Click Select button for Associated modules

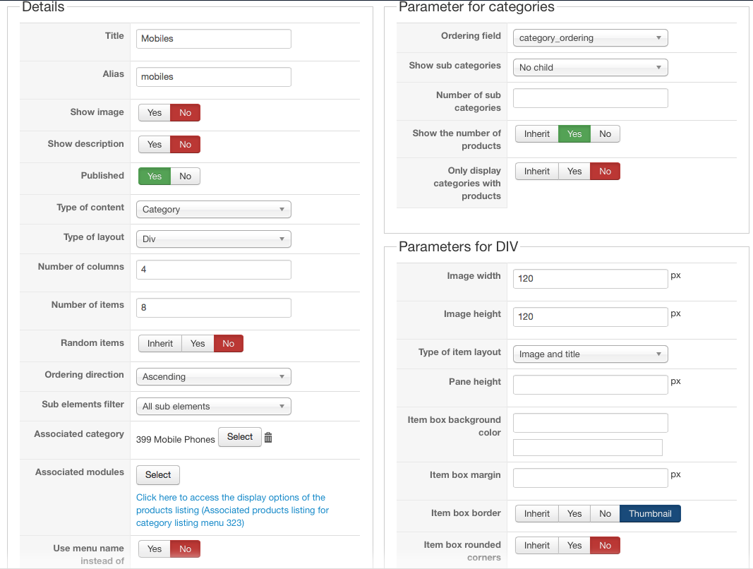tap(158, 475)
